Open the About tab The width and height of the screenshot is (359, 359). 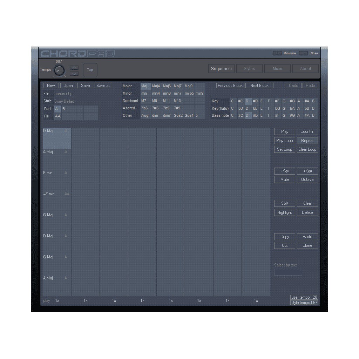click(x=305, y=69)
